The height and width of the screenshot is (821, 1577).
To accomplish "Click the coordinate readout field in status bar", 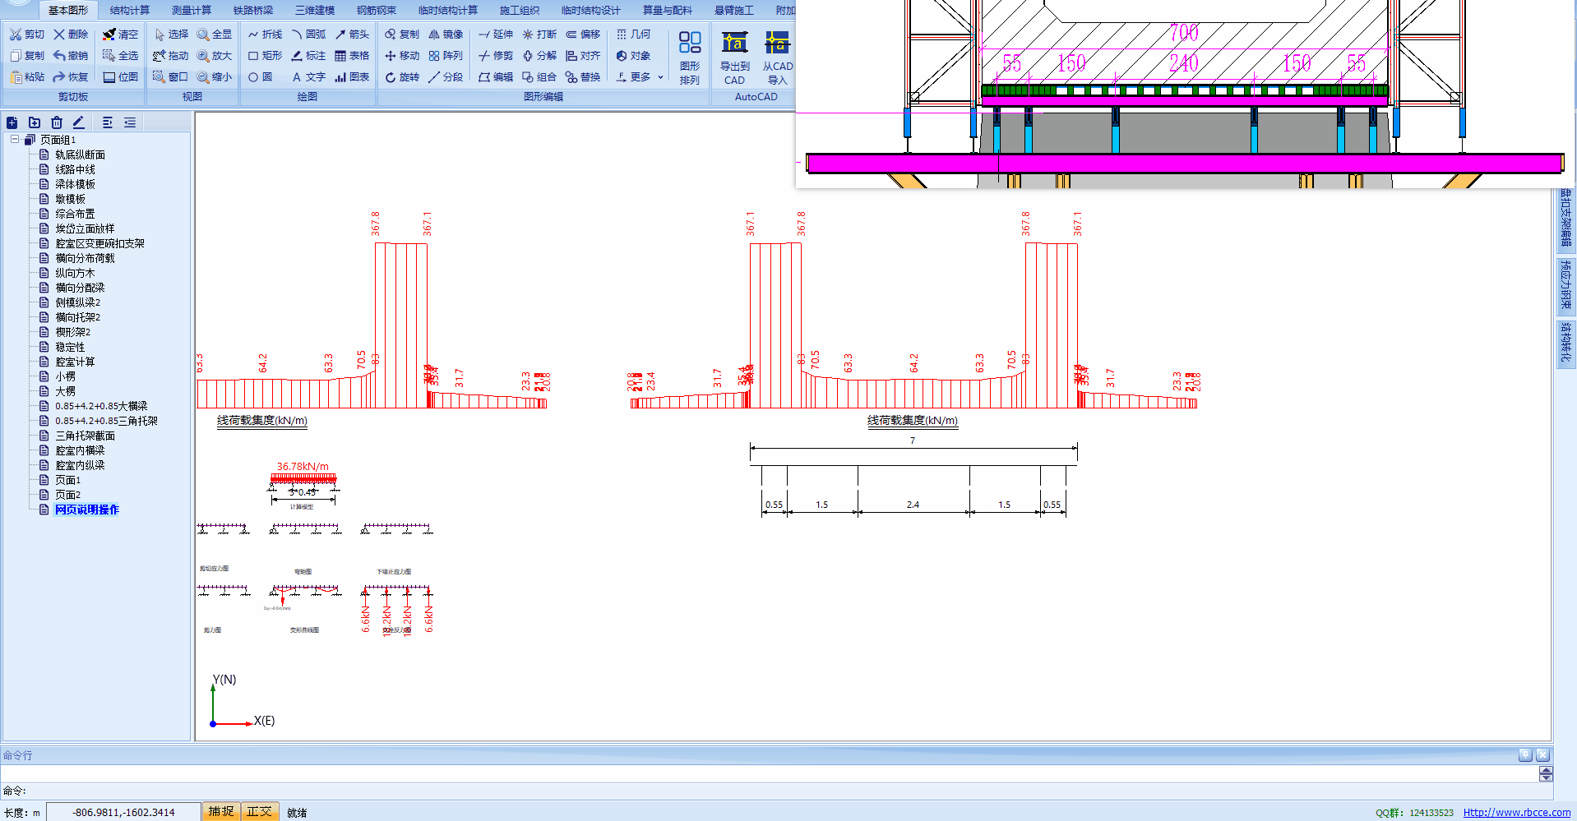I will (x=123, y=812).
